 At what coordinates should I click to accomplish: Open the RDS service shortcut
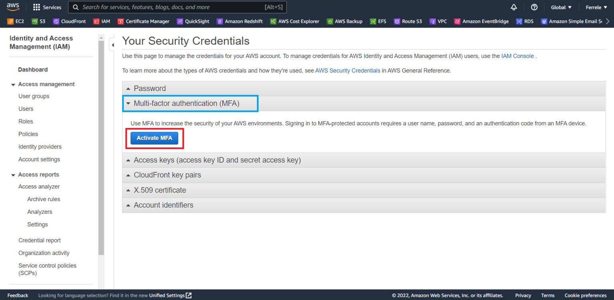[524, 21]
